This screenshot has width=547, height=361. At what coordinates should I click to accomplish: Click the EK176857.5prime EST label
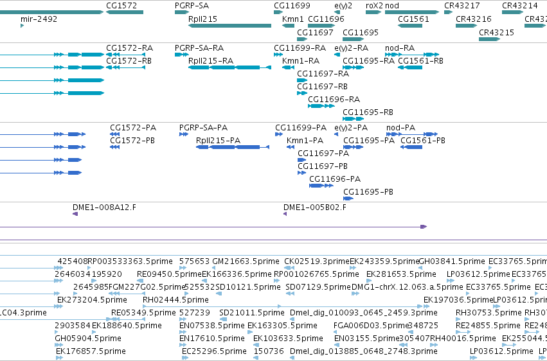pos(91,352)
